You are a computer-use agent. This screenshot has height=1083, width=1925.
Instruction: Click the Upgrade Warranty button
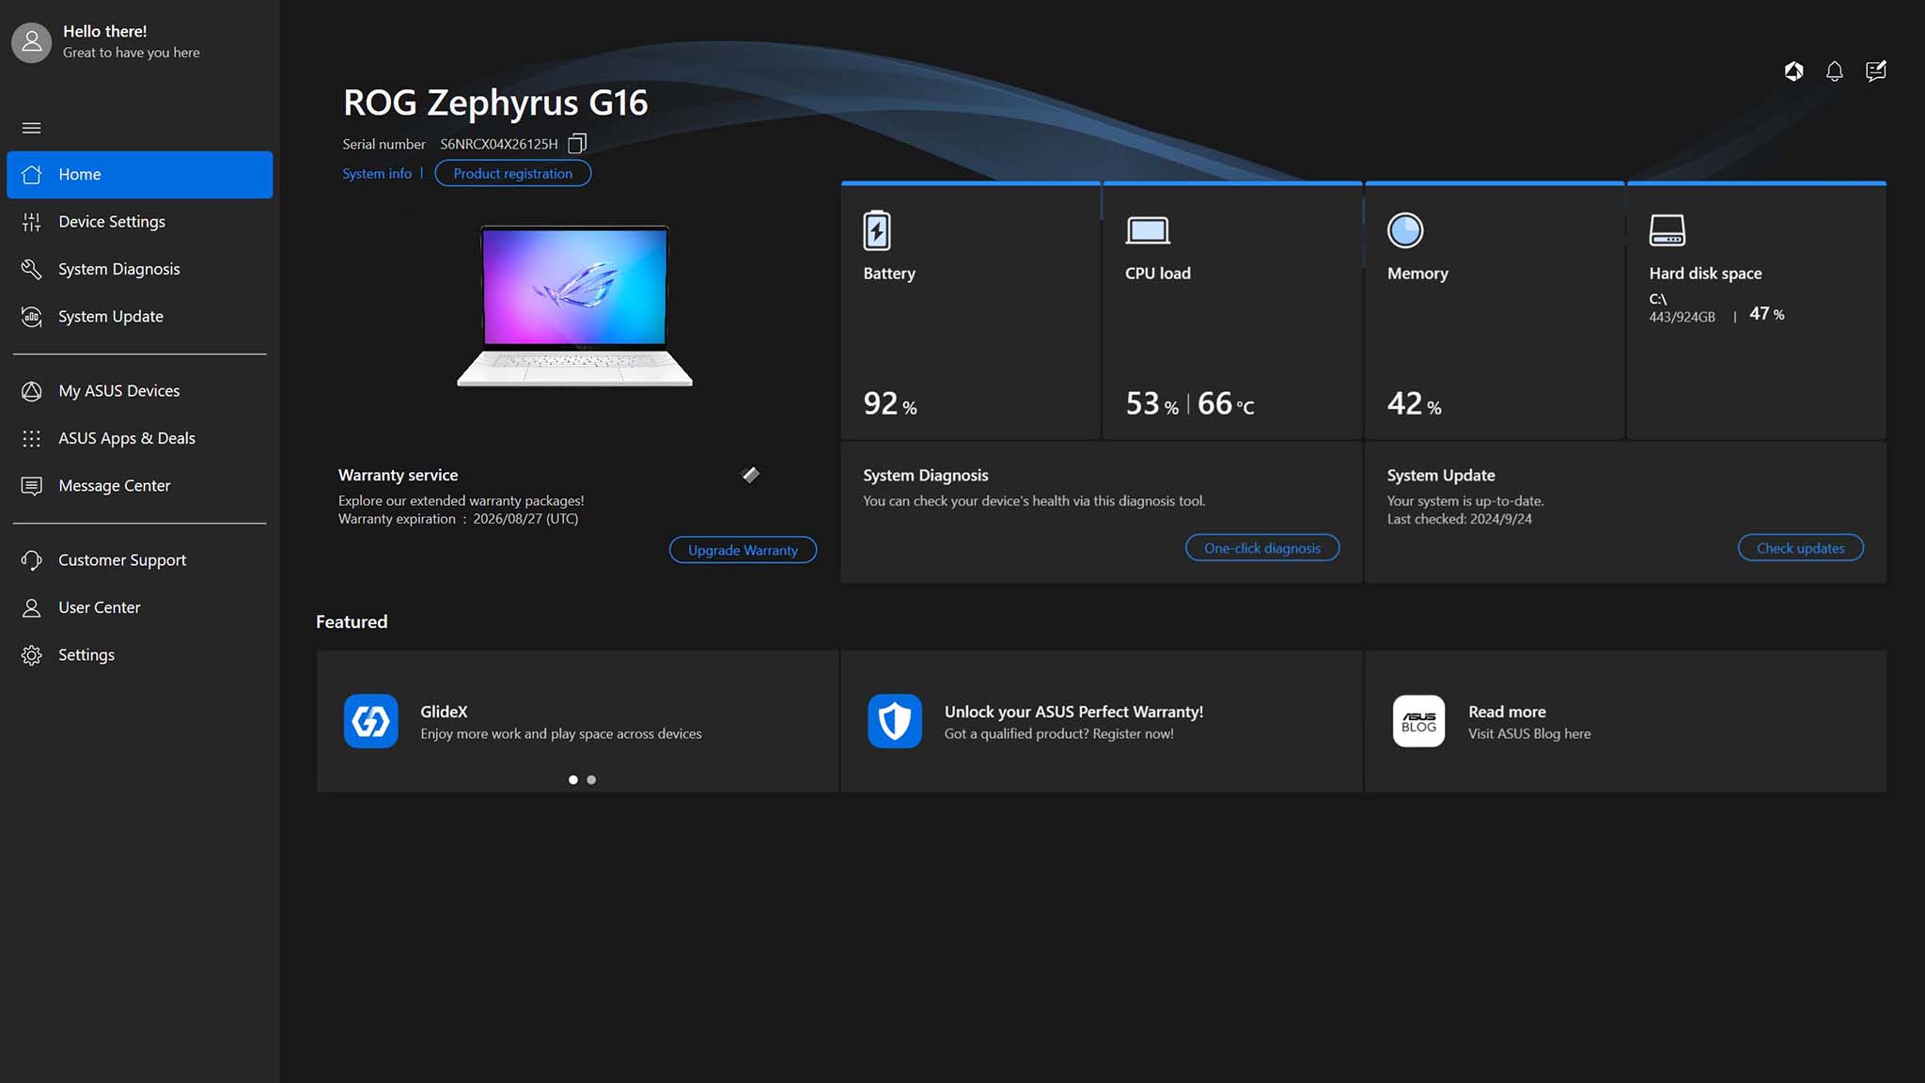pyautogui.click(x=742, y=549)
